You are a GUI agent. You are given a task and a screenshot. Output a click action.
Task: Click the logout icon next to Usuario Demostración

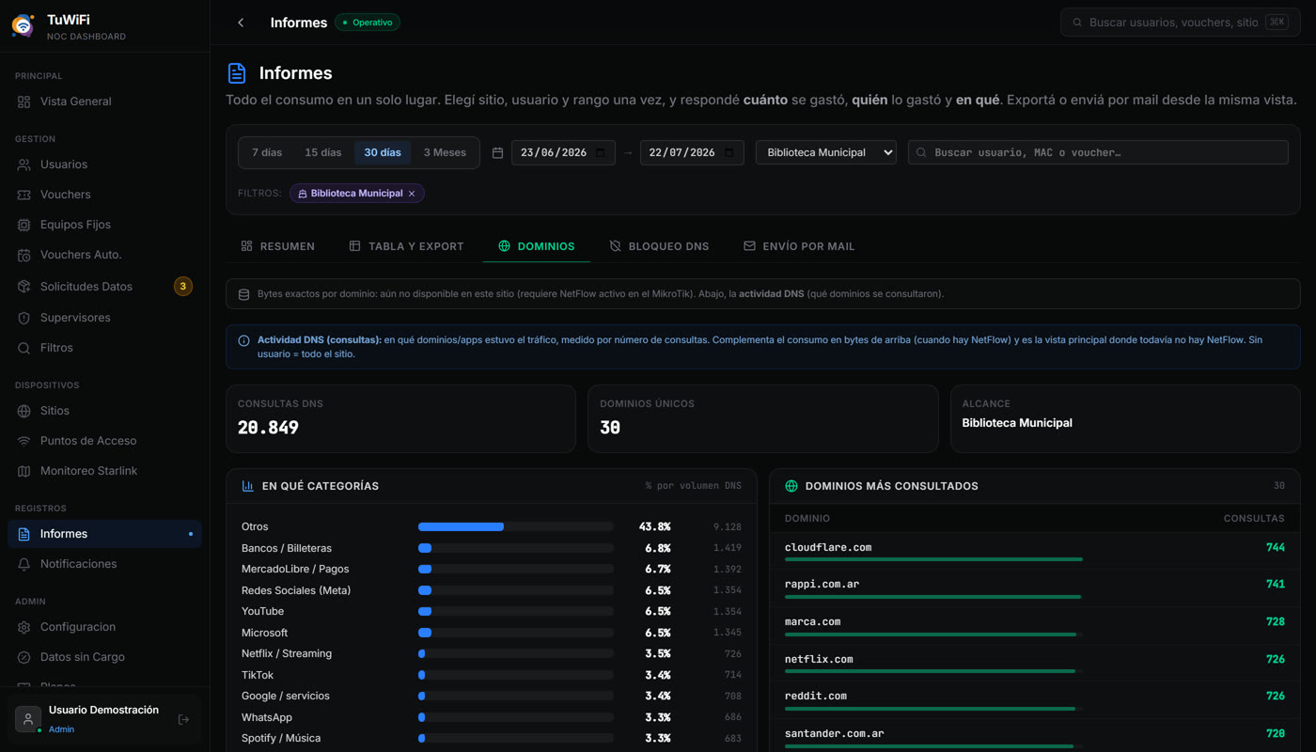pos(183,720)
